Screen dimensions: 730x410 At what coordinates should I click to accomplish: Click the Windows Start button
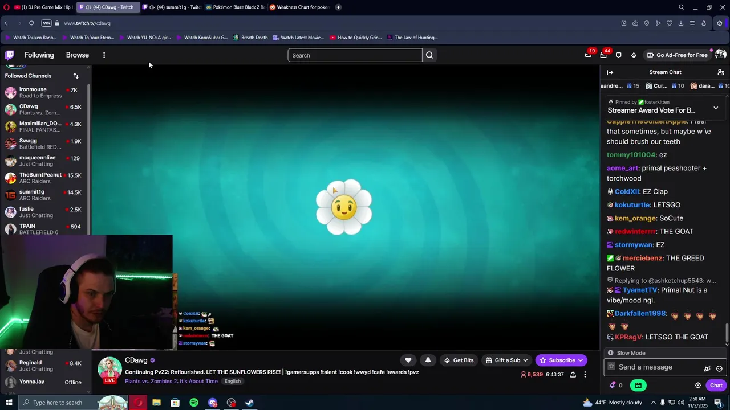click(x=9, y=403)
